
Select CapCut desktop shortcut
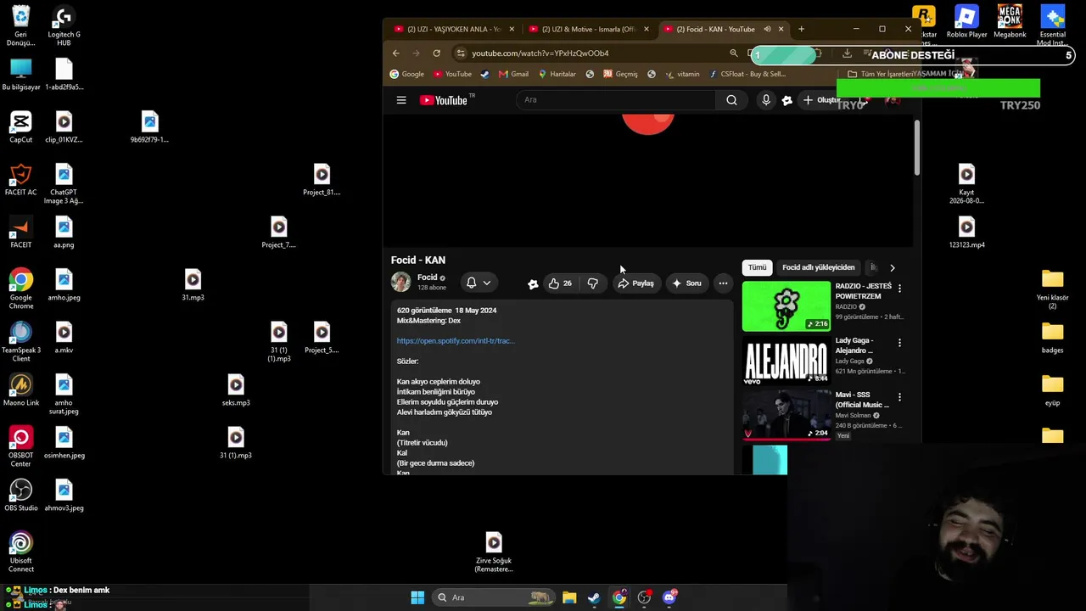point(21,127)
